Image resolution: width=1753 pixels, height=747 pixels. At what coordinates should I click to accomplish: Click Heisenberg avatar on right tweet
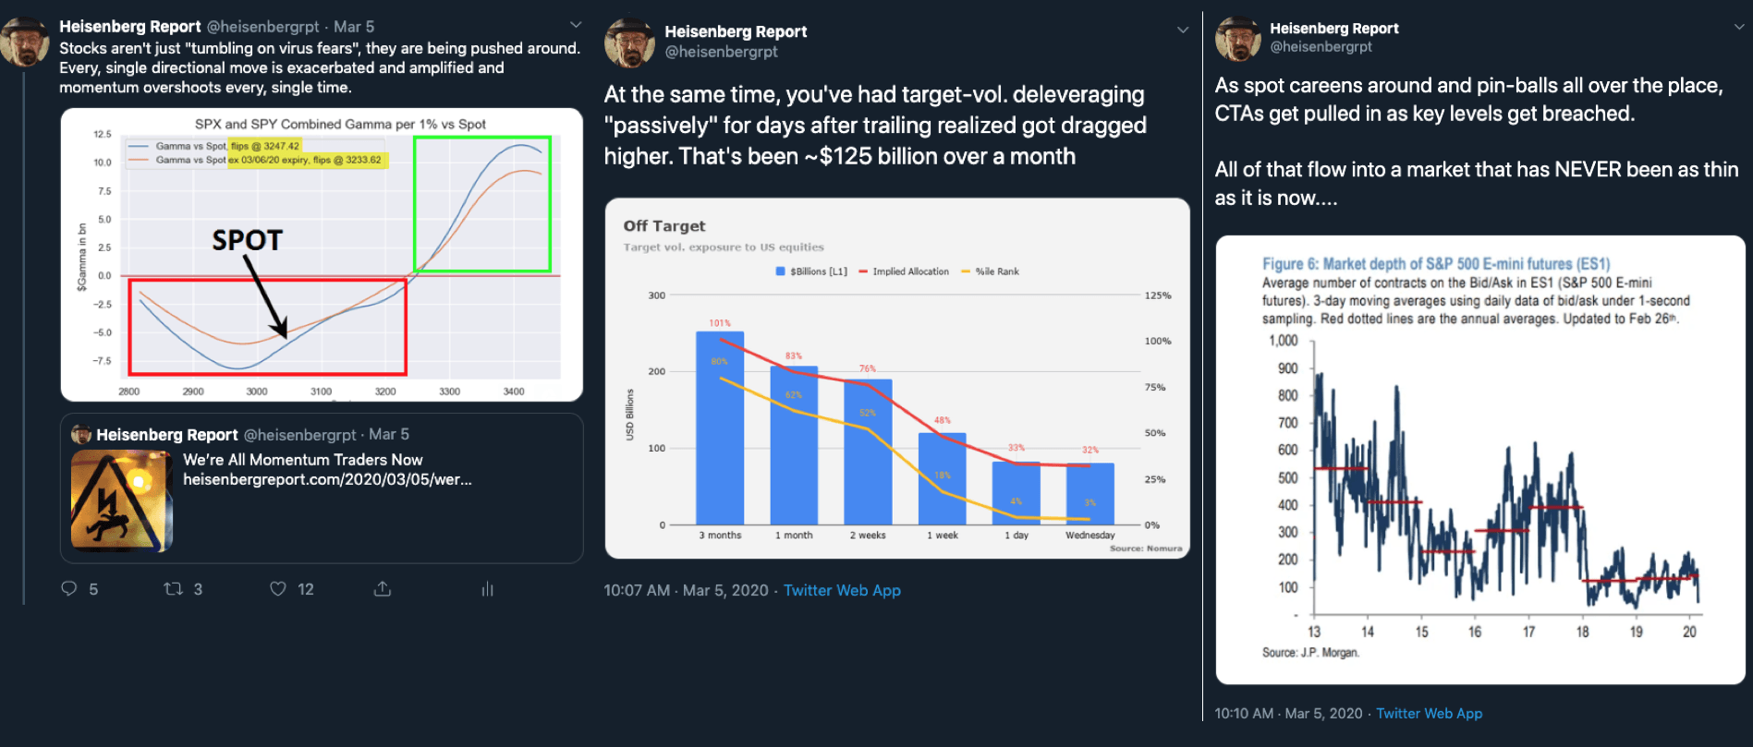coord(1237,39)
